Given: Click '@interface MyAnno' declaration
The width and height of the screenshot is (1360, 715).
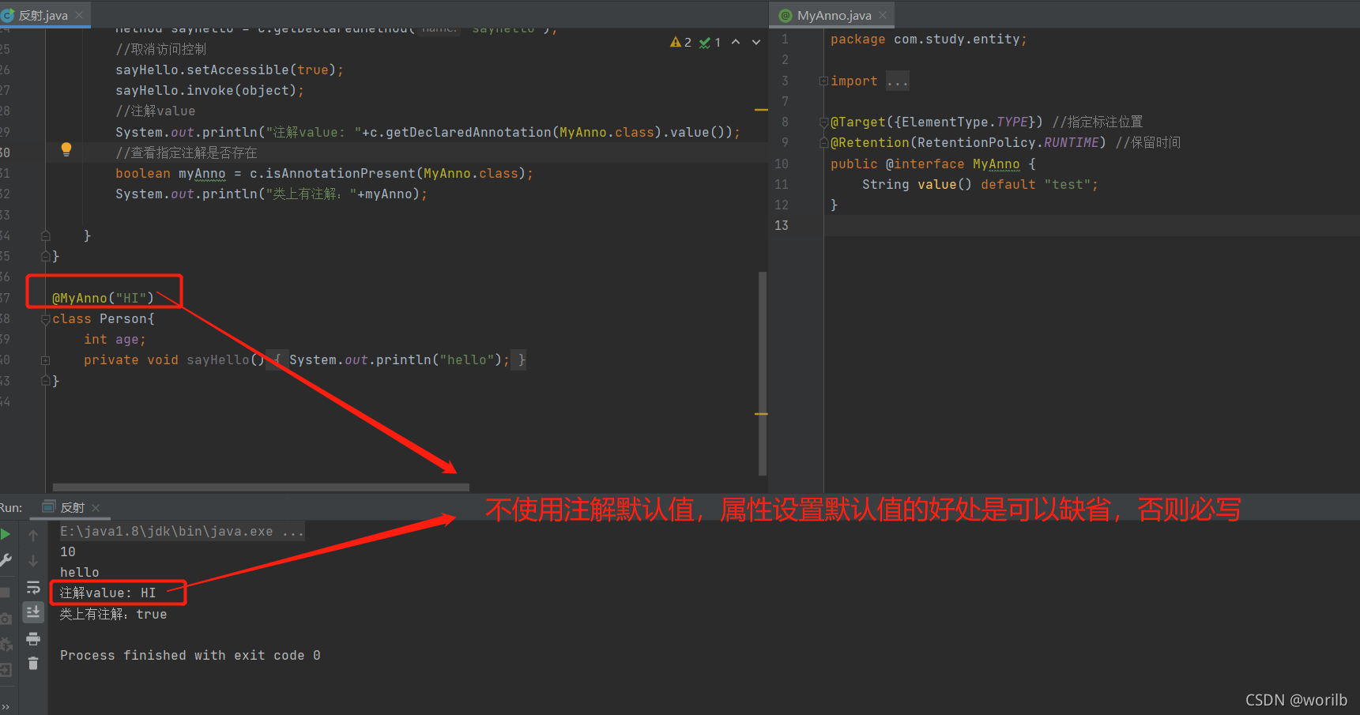Looking at the screenshot, I should pyautogui.click(x=953, y=164).
